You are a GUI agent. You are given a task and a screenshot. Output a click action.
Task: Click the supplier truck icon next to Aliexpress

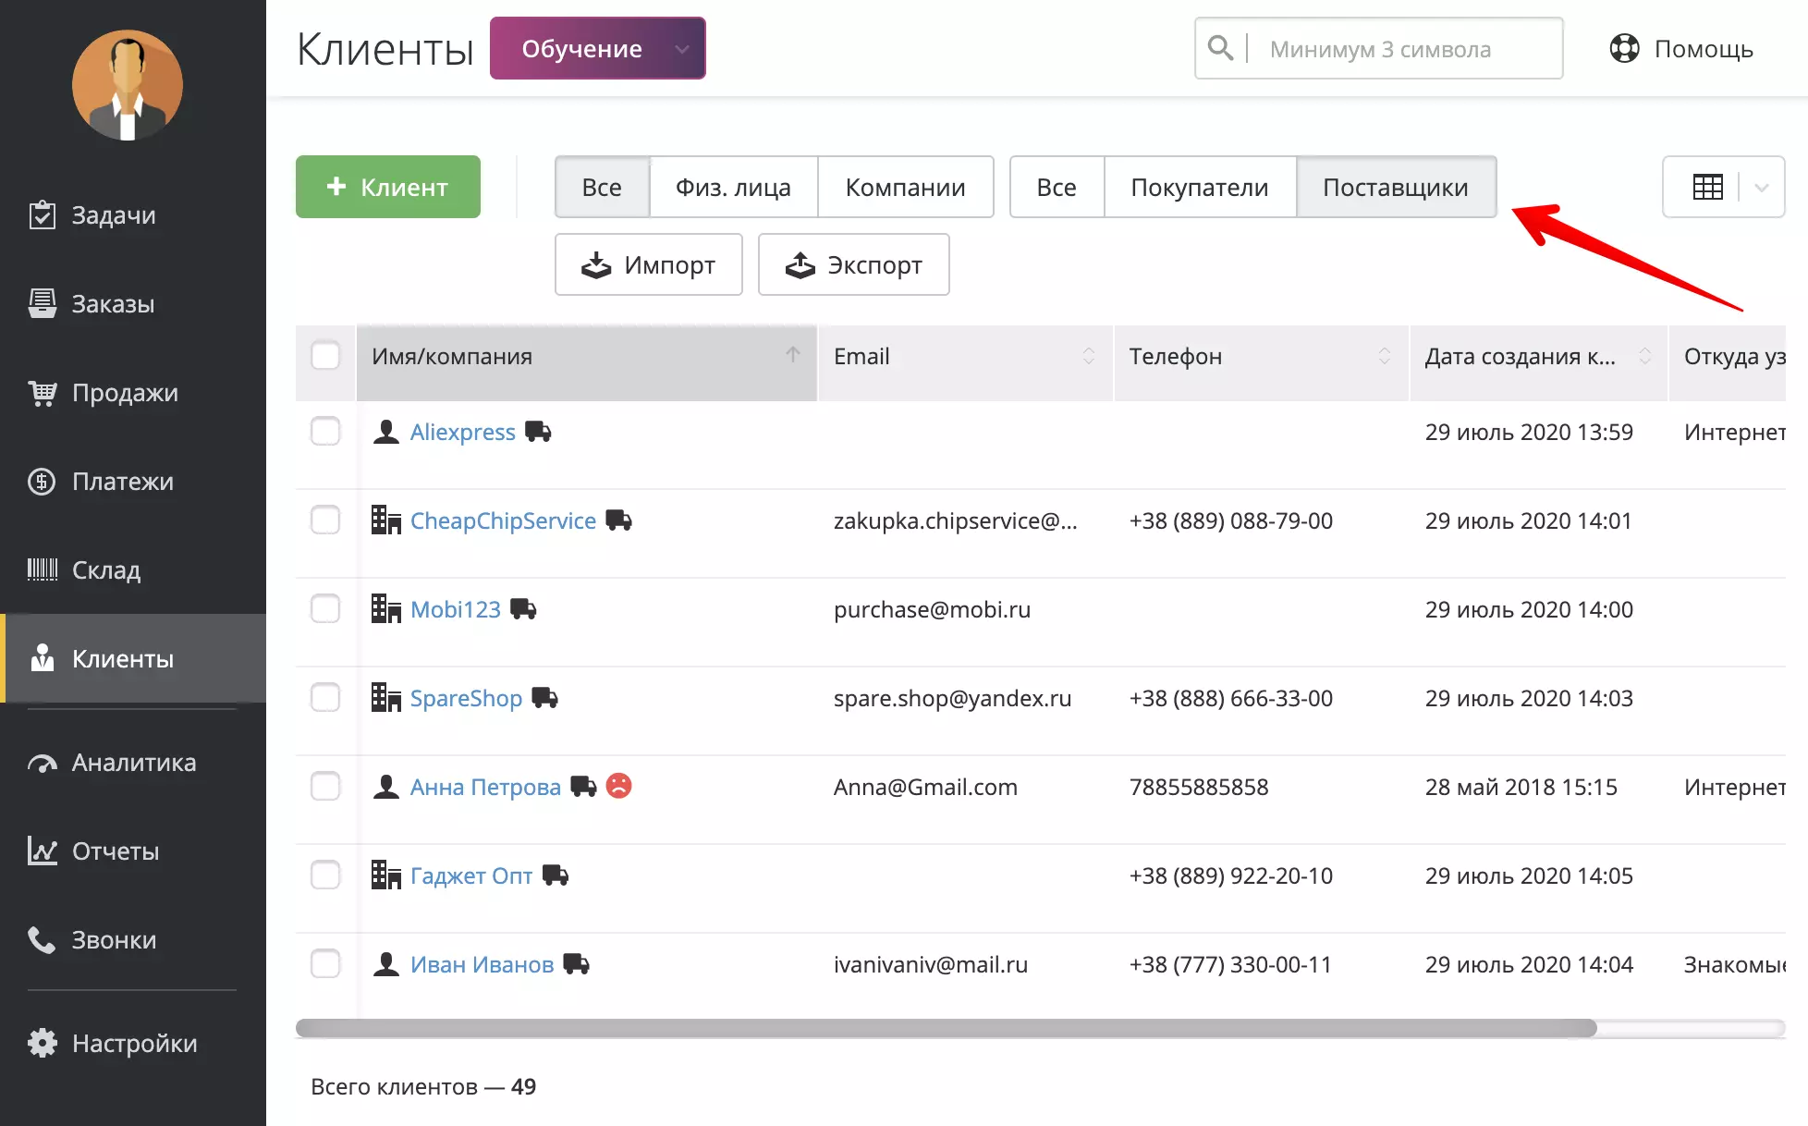pyautogui.click(x=538, y=431)
